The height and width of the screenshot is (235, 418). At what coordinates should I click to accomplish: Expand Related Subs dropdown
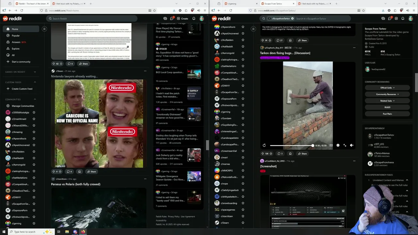coord(387,101)
